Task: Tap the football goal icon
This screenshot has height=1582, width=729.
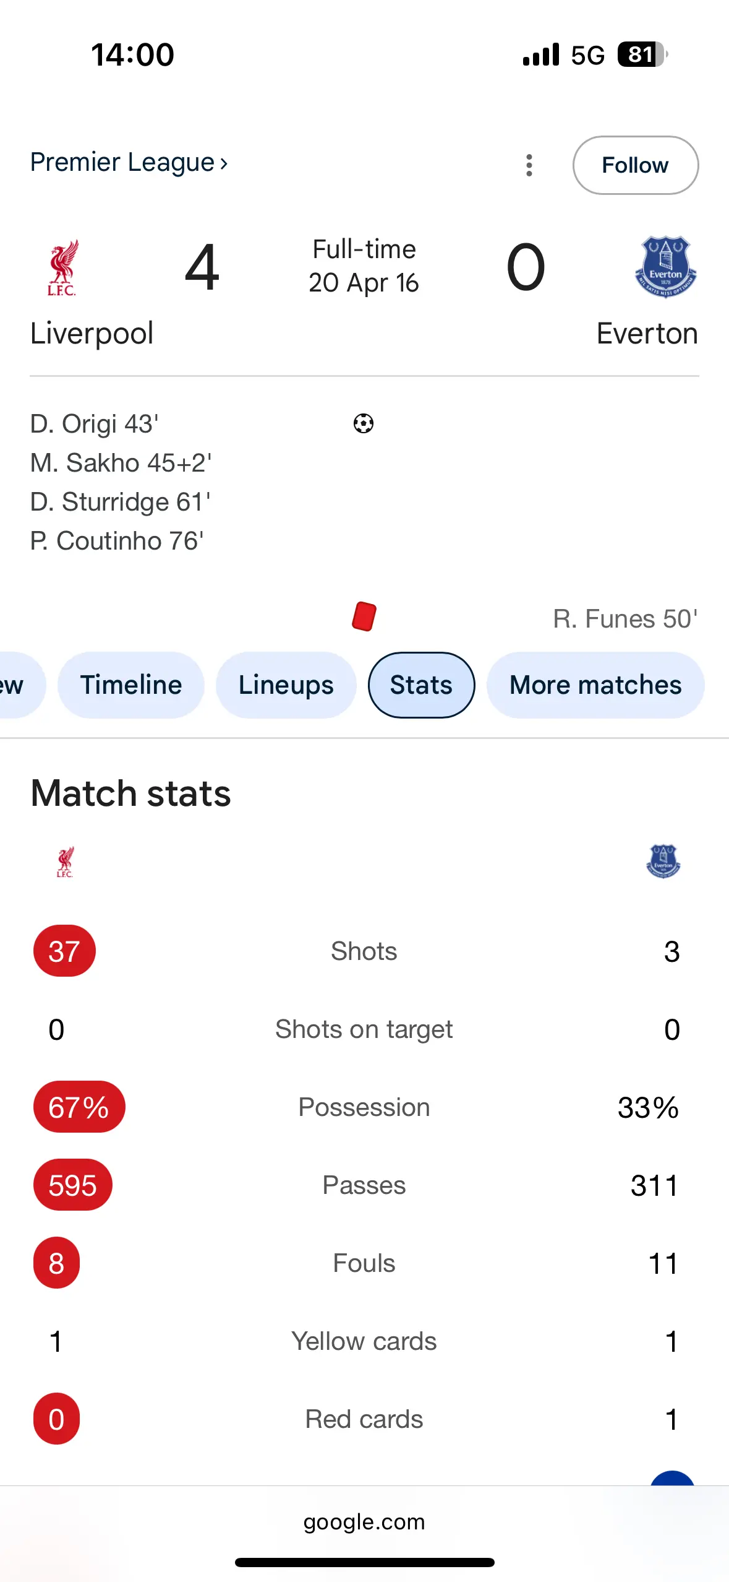Action: [364, 424]
